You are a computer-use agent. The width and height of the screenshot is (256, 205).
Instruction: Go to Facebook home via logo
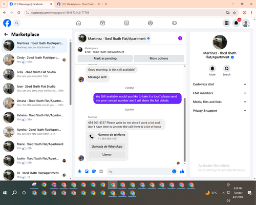tap(7, 23)
